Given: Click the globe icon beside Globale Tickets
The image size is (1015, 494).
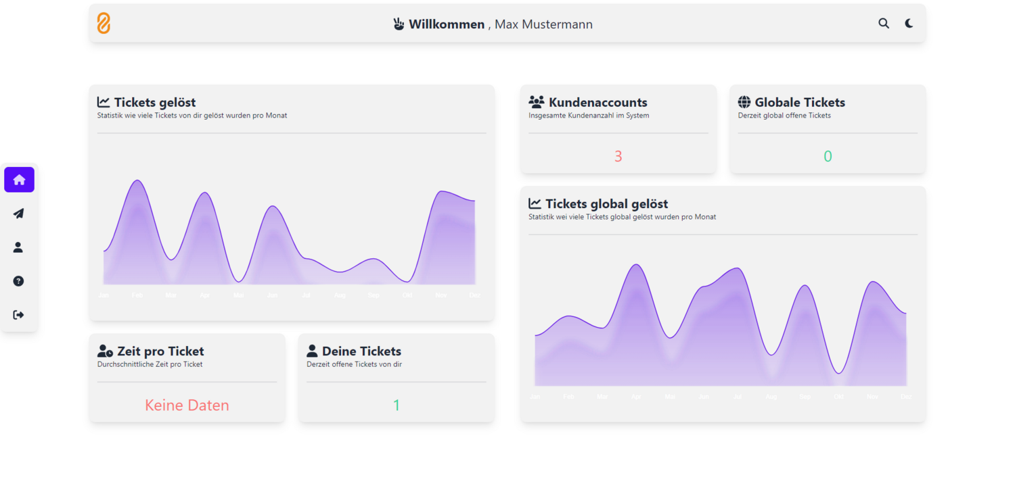Looking at the screenshot, I should [x=744, y=102].
